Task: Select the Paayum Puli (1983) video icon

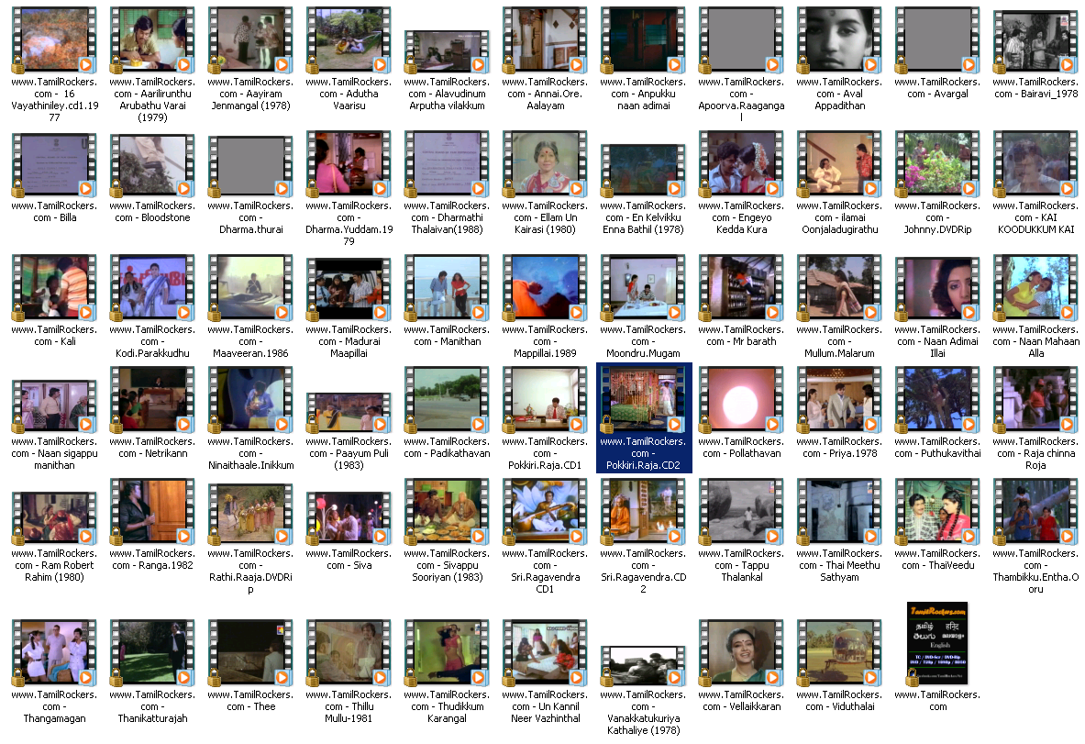Action: [349, 413]
